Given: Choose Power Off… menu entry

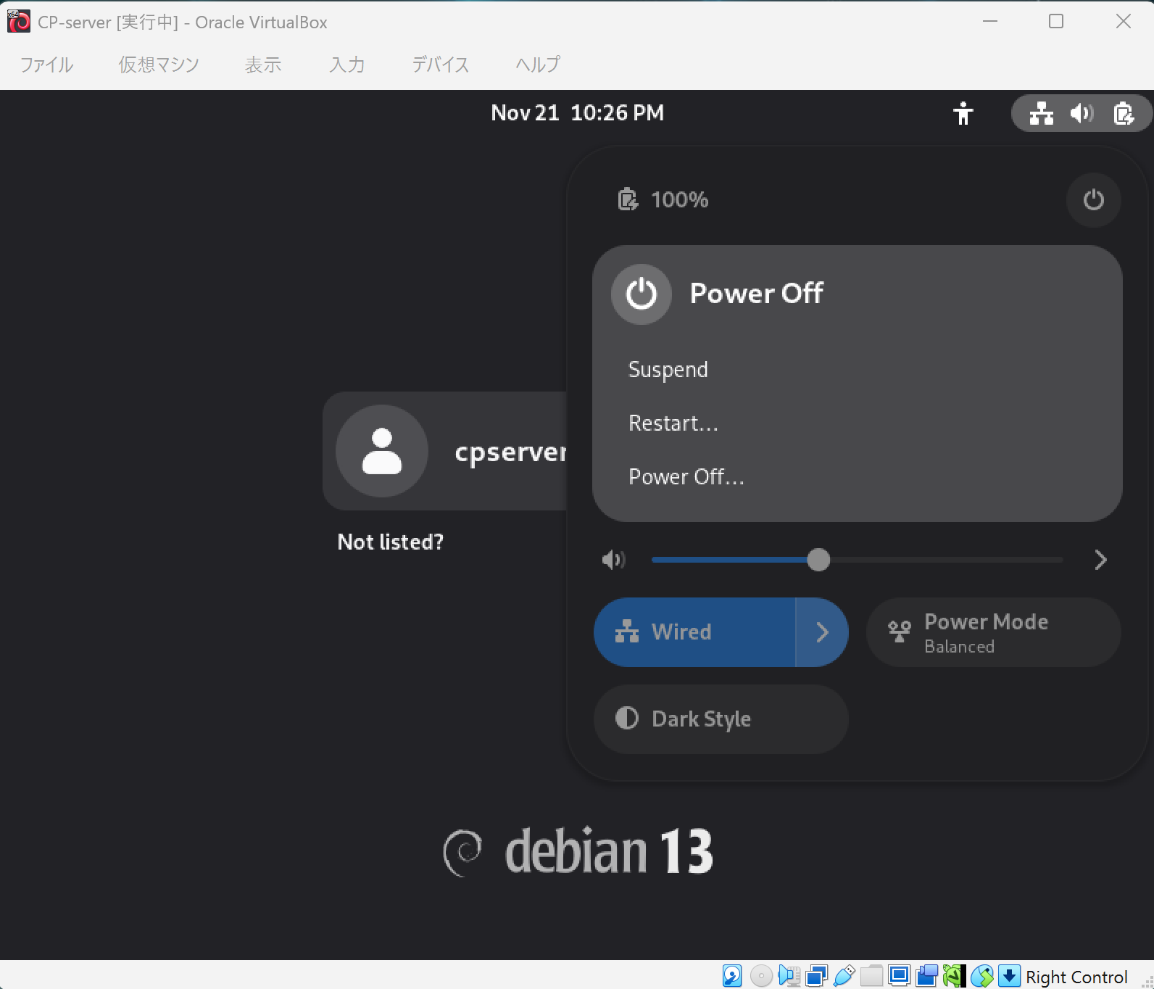Looking at the screenshot, I should [686, 477].
